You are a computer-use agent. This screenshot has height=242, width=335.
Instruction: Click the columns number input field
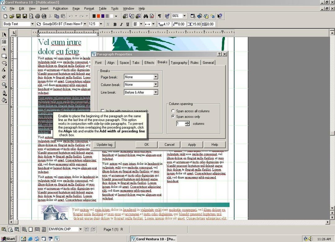pyautogui.click(x=181, y=123)
